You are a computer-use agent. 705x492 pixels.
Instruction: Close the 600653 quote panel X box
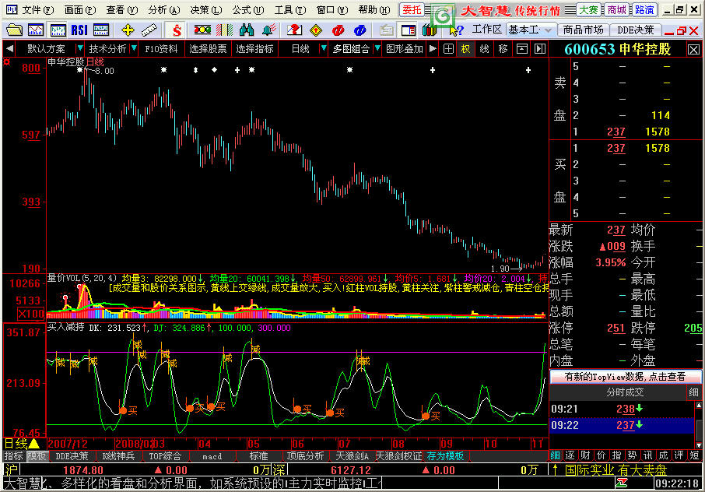[x=693, y=50]
